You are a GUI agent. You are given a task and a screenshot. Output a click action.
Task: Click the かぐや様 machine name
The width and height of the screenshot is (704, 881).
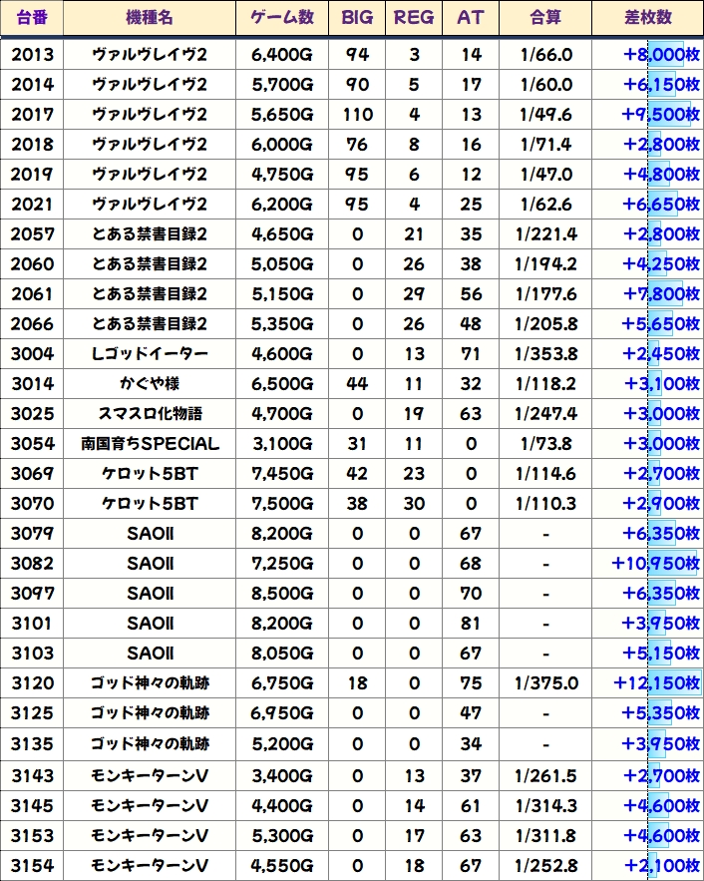pyautogui.click(x=150, y=384)
